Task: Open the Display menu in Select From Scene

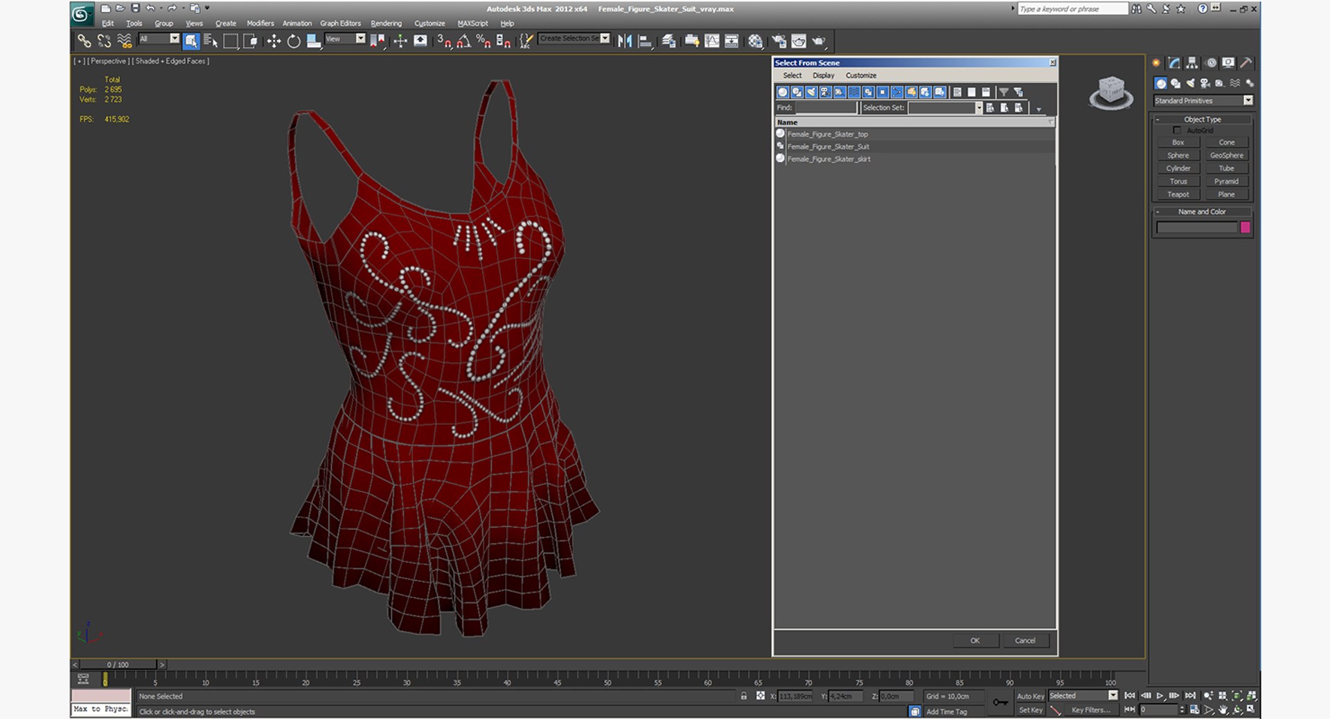Action: tap(823, 76)
